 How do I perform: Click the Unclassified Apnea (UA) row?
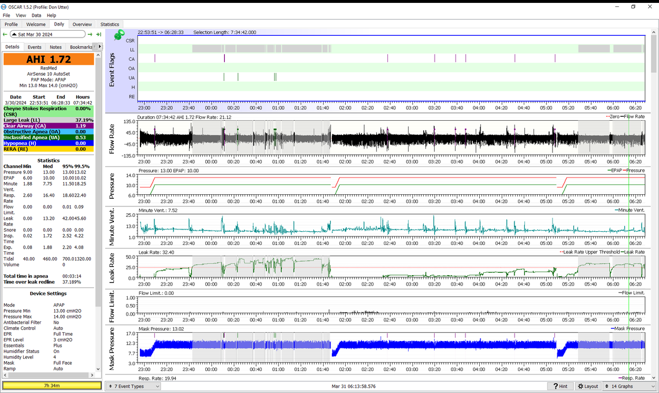pos(49,138)
